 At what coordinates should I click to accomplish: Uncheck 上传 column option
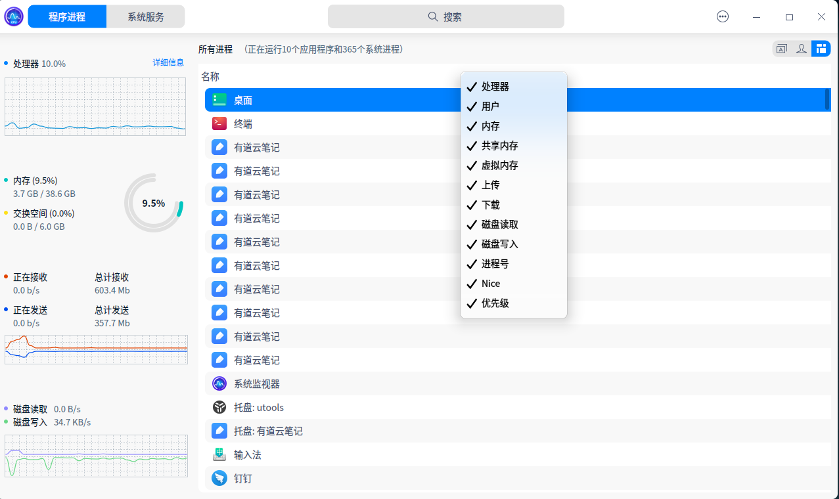tap(514, 185)
